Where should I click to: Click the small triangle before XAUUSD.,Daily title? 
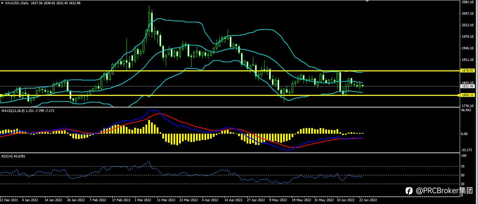(2, 3)
